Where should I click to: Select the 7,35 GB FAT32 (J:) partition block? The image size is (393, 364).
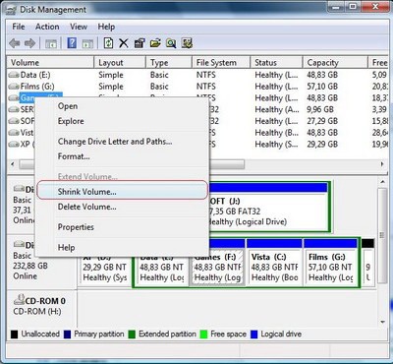(x=268, y=208)
